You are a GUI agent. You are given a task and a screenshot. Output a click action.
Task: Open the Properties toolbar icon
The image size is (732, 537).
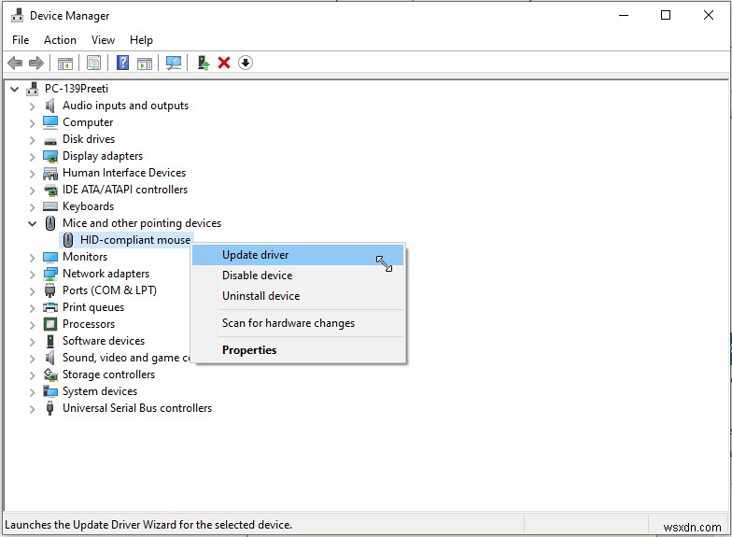point(93,63)
